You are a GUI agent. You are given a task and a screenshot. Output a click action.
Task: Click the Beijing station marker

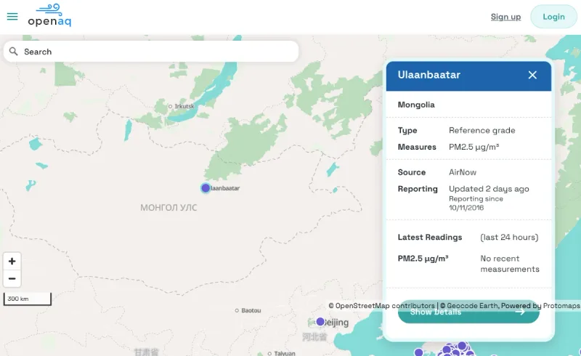point(320,322)
